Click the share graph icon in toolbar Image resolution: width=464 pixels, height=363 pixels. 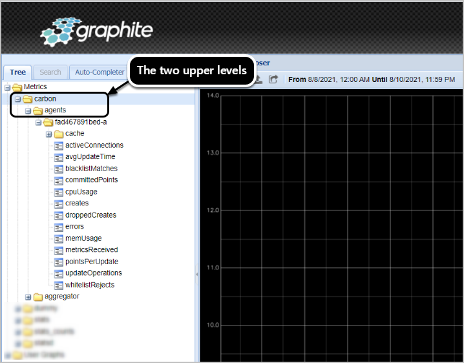point(273,79)
